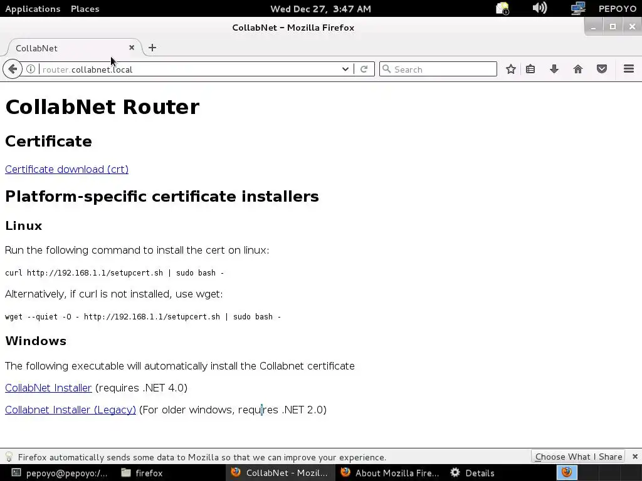The height and width of the screenshot is (481, 642).
Task: Open Collabnet Installer (Legacy) link
Action: [x=70, y=410]
